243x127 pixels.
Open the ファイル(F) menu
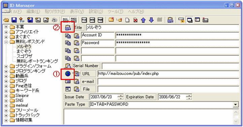pyautogui.click(x=12, y=11)
